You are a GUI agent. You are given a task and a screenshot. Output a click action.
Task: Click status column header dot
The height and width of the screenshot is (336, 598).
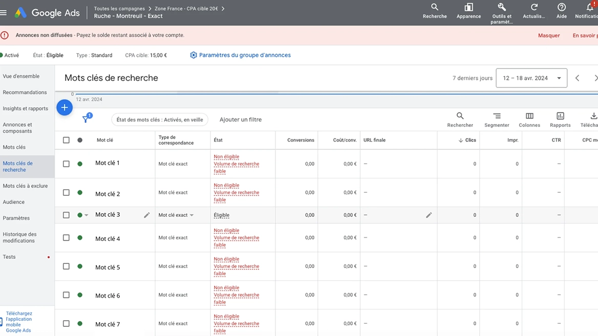coord(80,140)
